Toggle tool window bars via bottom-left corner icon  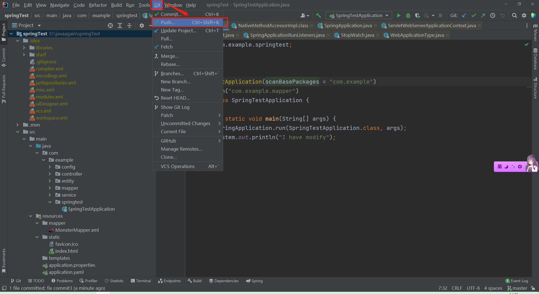pos(4,288)
